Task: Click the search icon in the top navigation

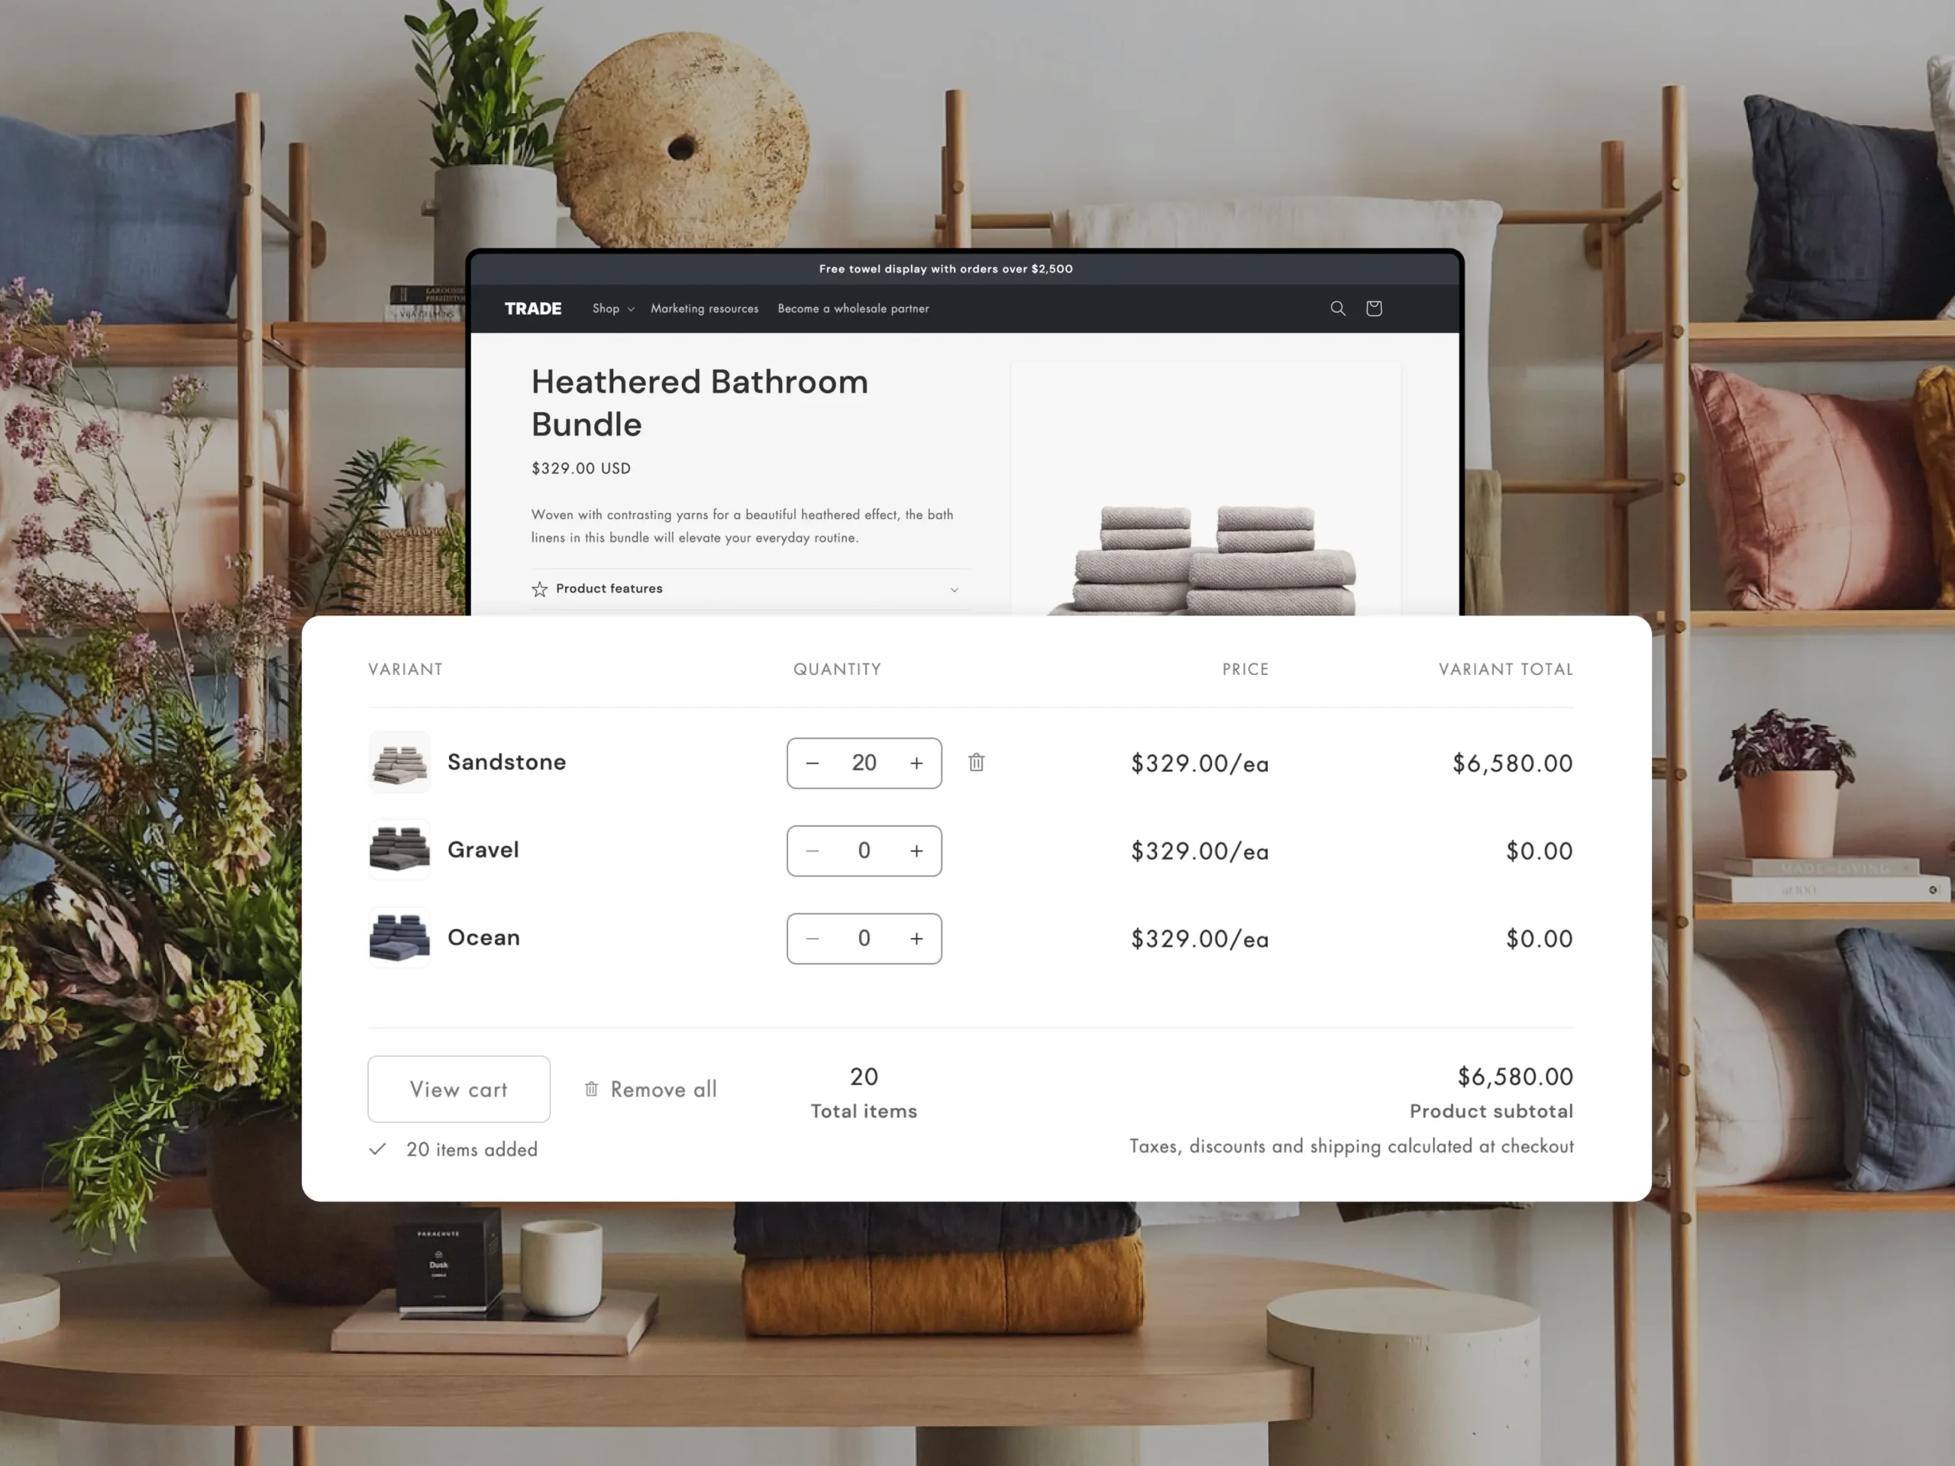Action: 1338,308
